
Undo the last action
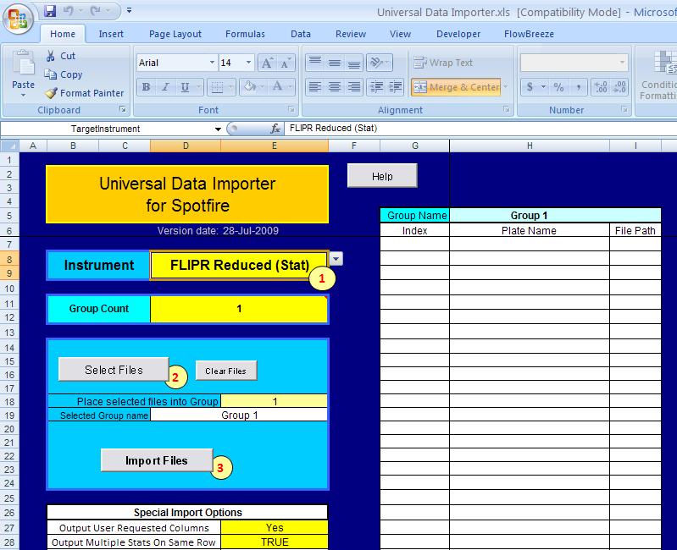tap(69, 11)
